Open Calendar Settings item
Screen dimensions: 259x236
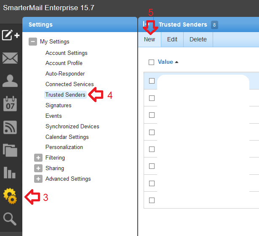click(67, 137)
